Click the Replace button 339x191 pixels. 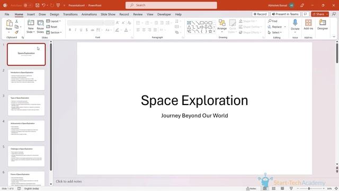pyautogui.click(x=275, y=27)
